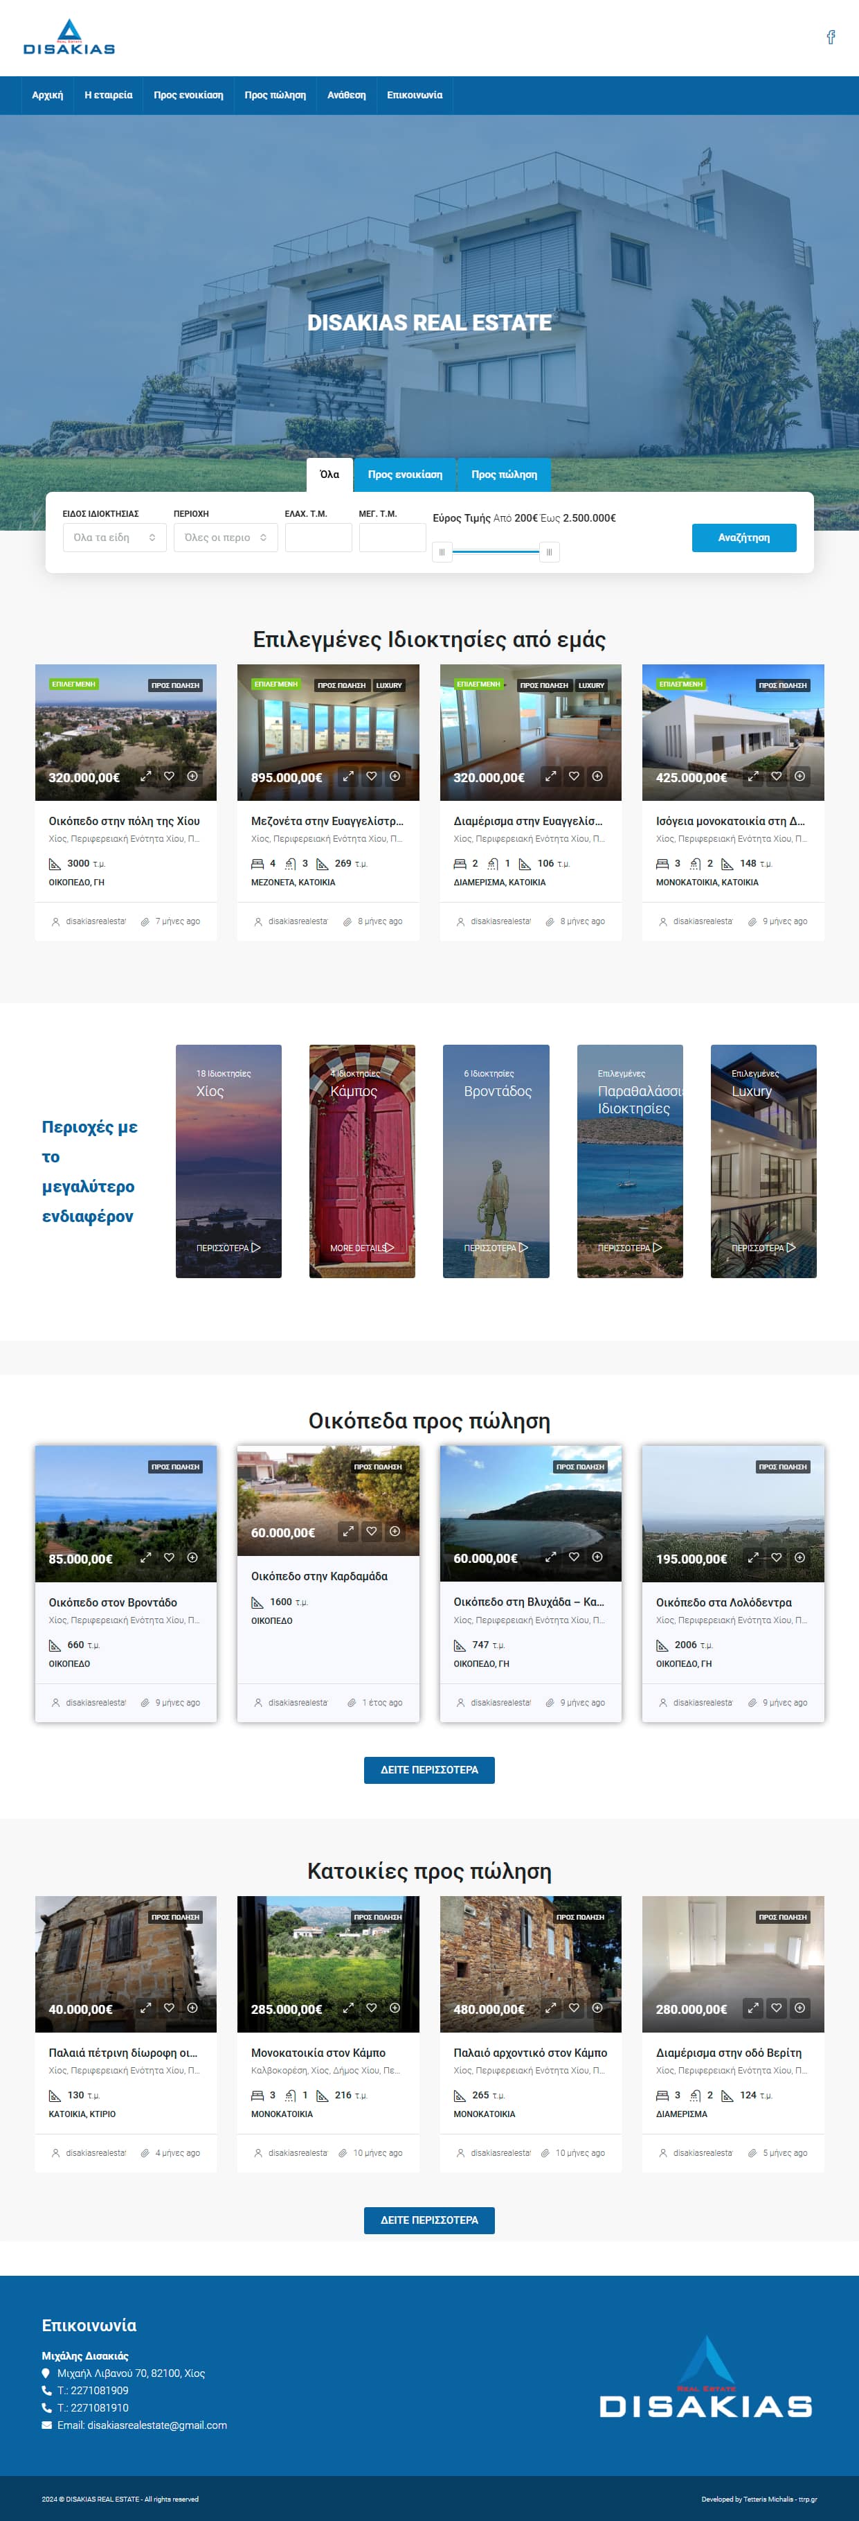Open the Facebook icon in the header
The width and height of the screenshot is (859, 2521).
pyautogui.click(x=831, y=37)
